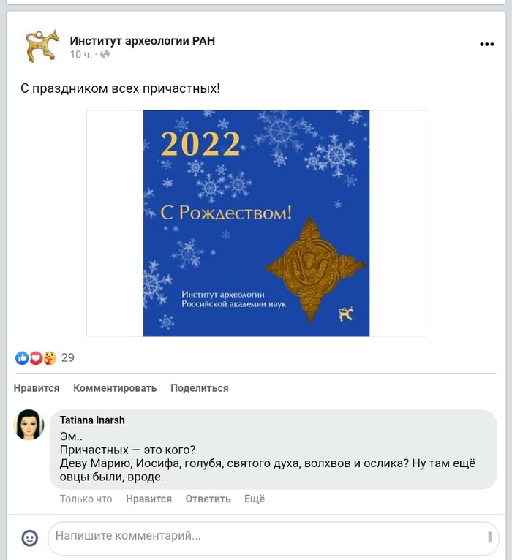Like Tatiana Inarsh's comment via Нравится
This screenshot has width=512, height=560.
tap(148, 499)
